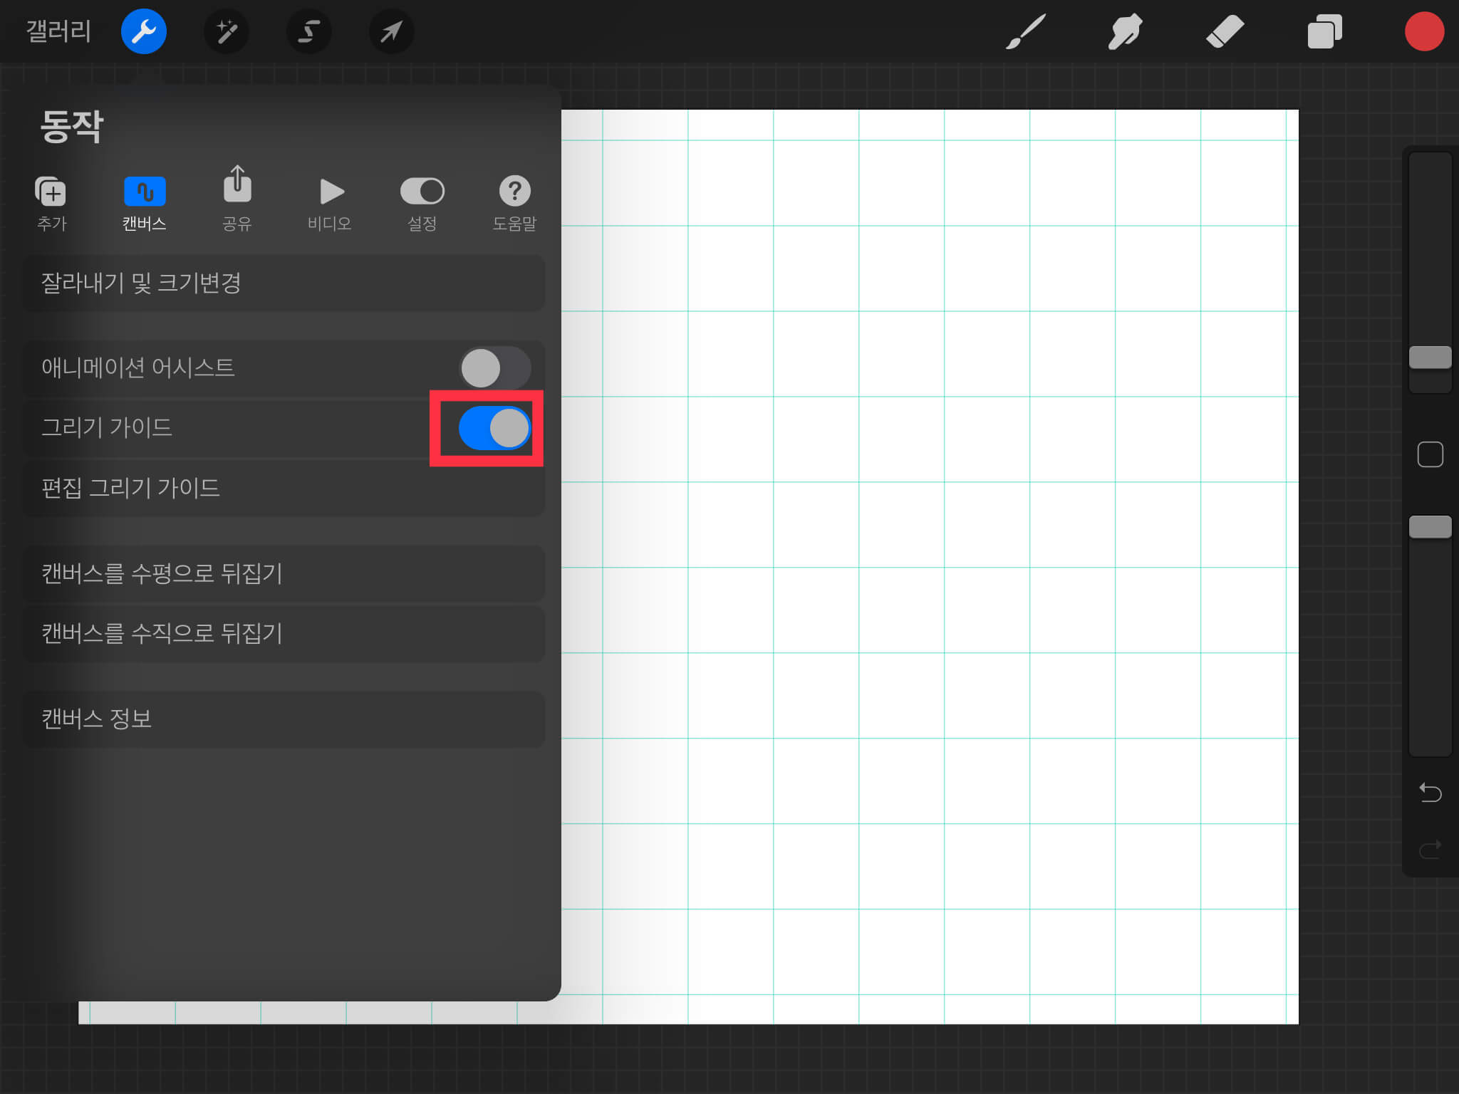Switch to the 추가 tab
The height and width of the screenshot is (1094, 1459).
51,204
